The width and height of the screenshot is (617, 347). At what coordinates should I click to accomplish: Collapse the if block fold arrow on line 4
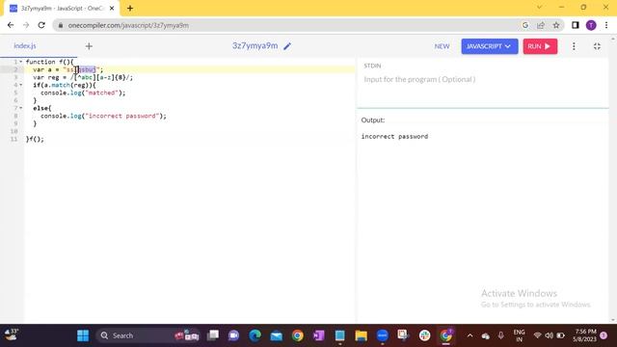[21, 85]
